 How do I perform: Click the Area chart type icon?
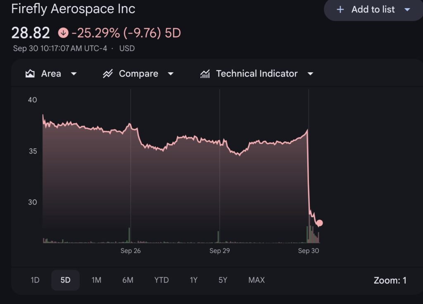[30, 74]
